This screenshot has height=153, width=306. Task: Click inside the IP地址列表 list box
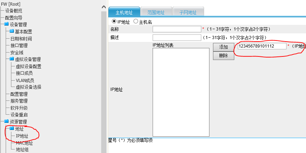click(x=181, y=92)
